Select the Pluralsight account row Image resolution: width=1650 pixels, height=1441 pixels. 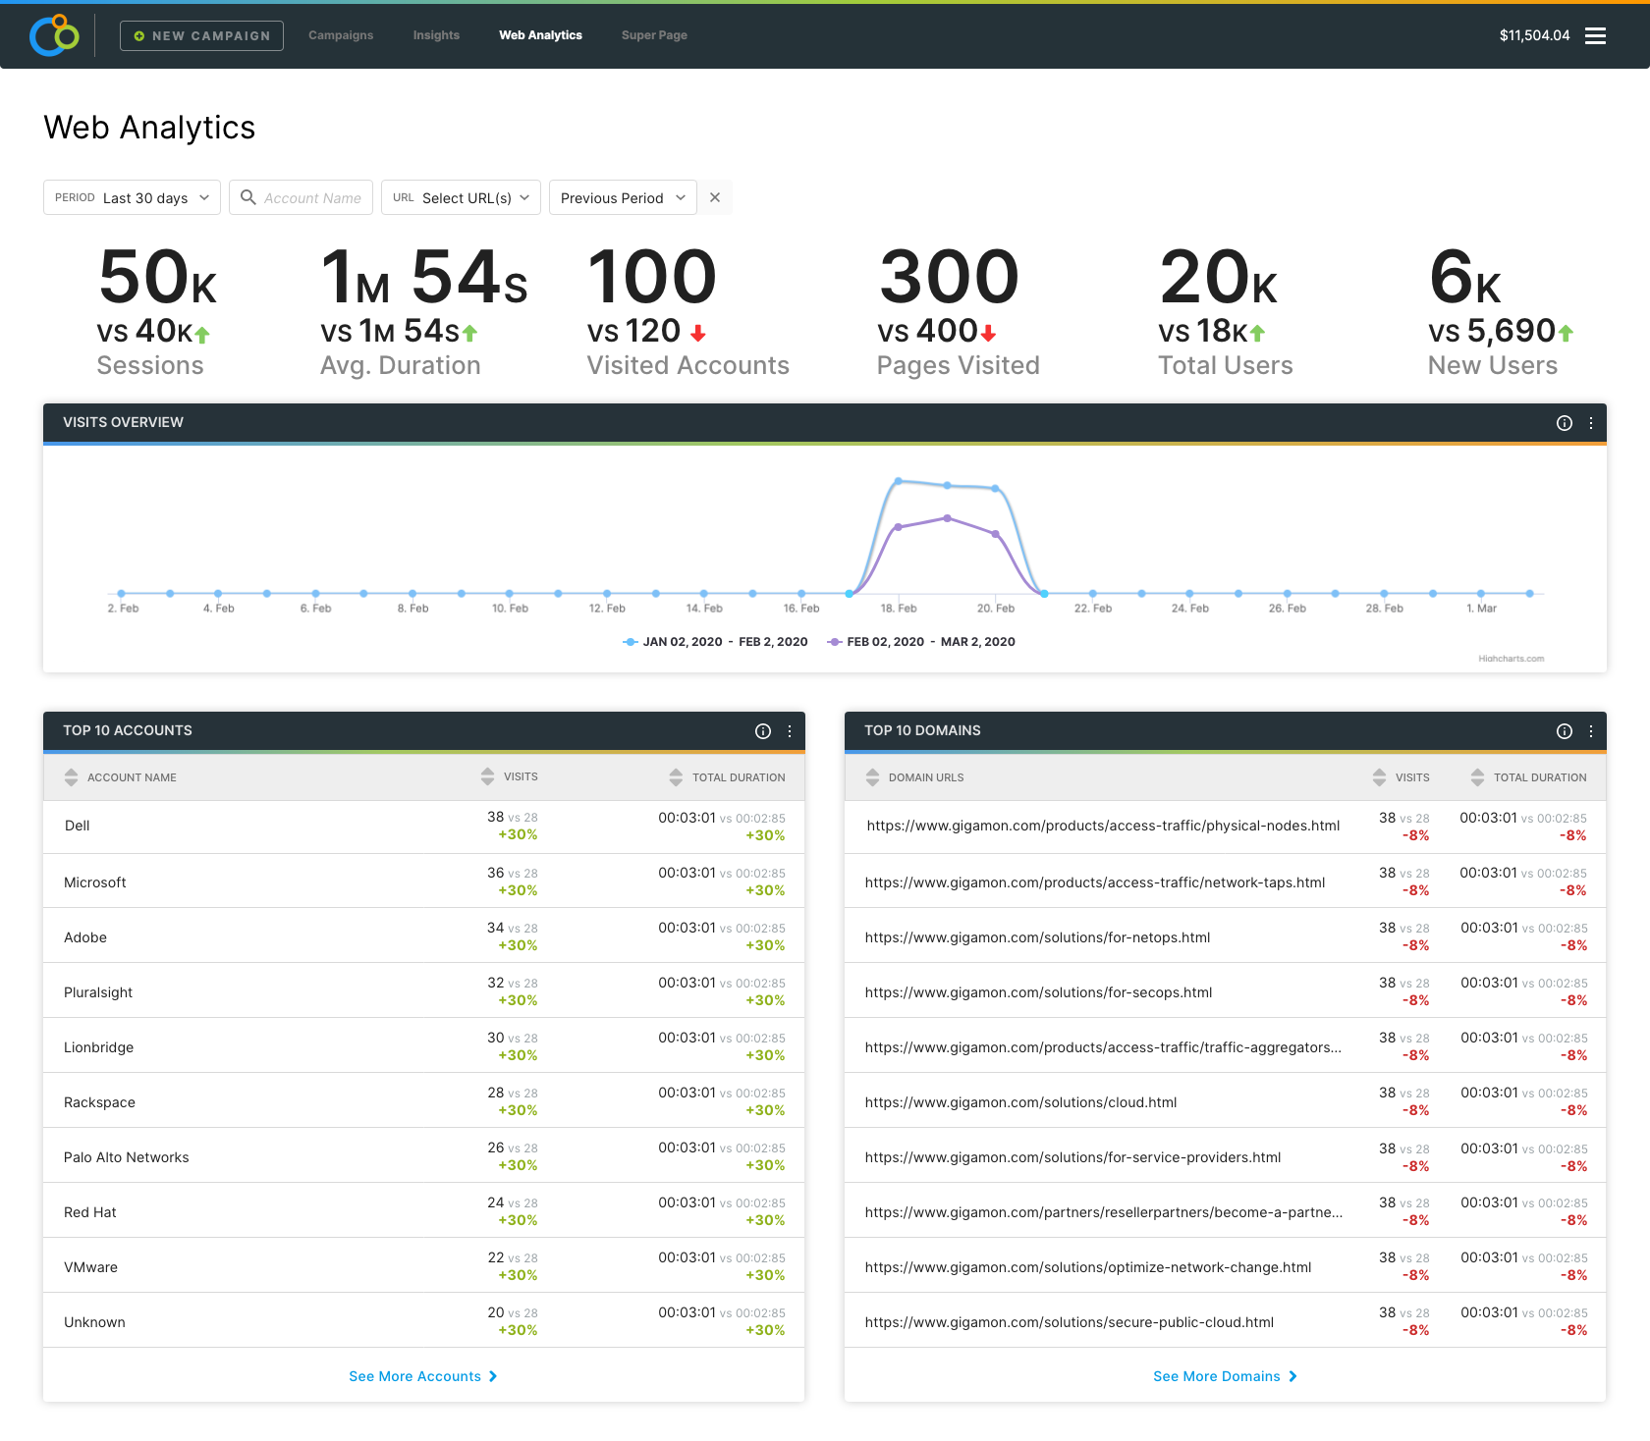pos(424,991)
